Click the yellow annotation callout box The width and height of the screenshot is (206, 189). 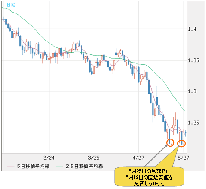point(149,177)
